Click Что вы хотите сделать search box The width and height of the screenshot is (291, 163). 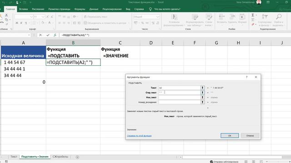point(167,9)
